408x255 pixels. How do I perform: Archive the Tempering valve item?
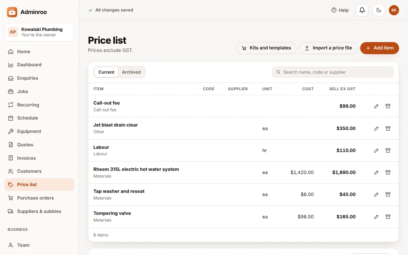388,217
